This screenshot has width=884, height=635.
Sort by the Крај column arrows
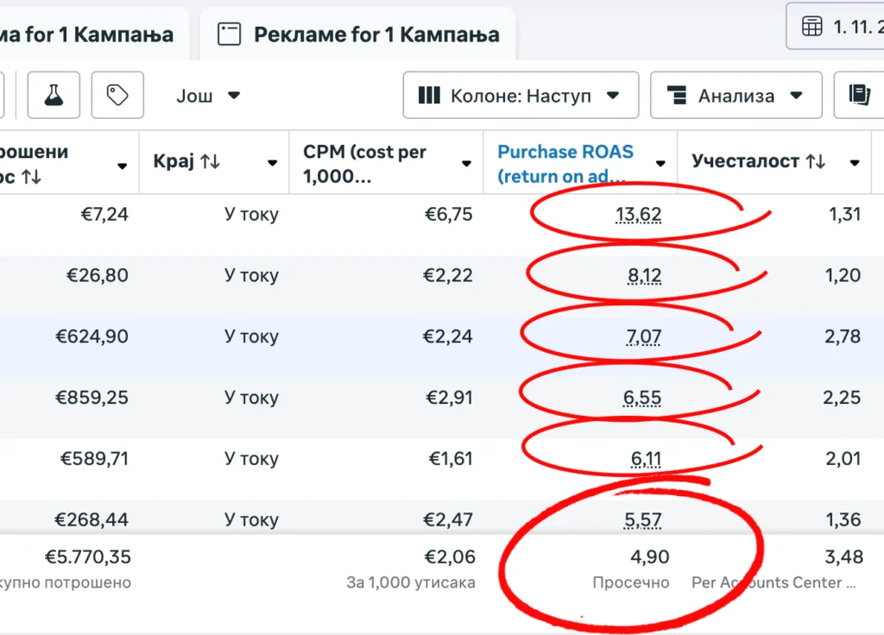point(210,161)
